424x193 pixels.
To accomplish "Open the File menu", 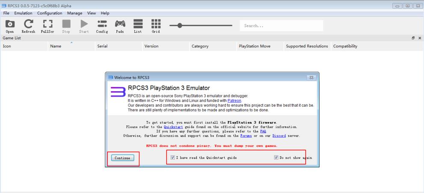I will pos(6,13).
